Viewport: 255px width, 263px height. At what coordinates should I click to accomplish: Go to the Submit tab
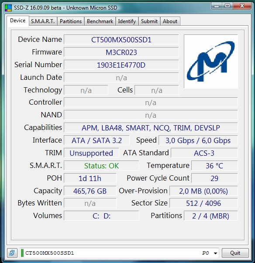149,21
